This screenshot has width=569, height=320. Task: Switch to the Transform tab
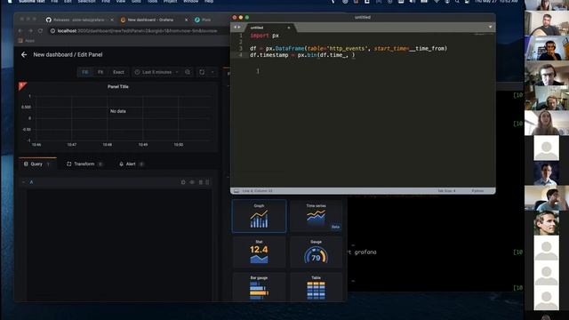(x=84, y=164)
